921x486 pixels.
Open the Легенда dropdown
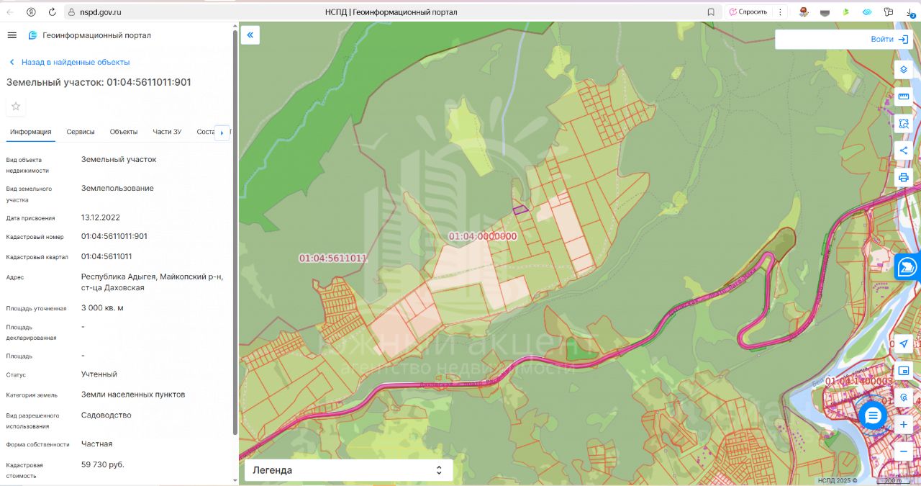(x=349, y=470)
